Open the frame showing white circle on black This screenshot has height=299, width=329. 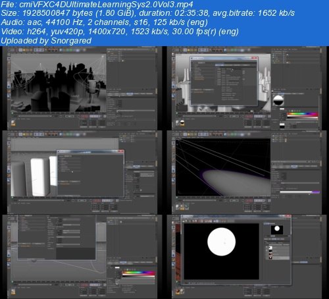click(247, 257)
